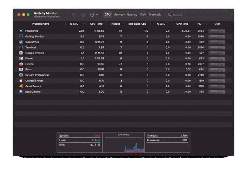
Task: Select the Terminal process name
Action: click(x=30, y=48)
